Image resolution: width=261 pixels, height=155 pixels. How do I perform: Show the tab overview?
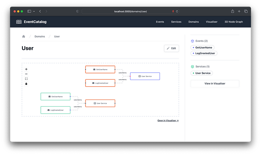pos(246,11)
